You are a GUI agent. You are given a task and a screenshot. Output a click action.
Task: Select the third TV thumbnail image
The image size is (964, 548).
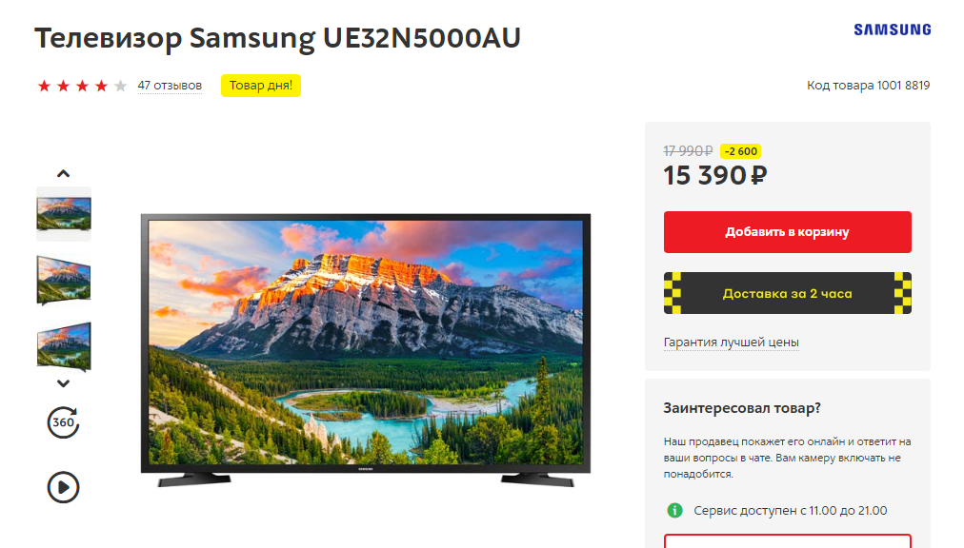[64, 347]
